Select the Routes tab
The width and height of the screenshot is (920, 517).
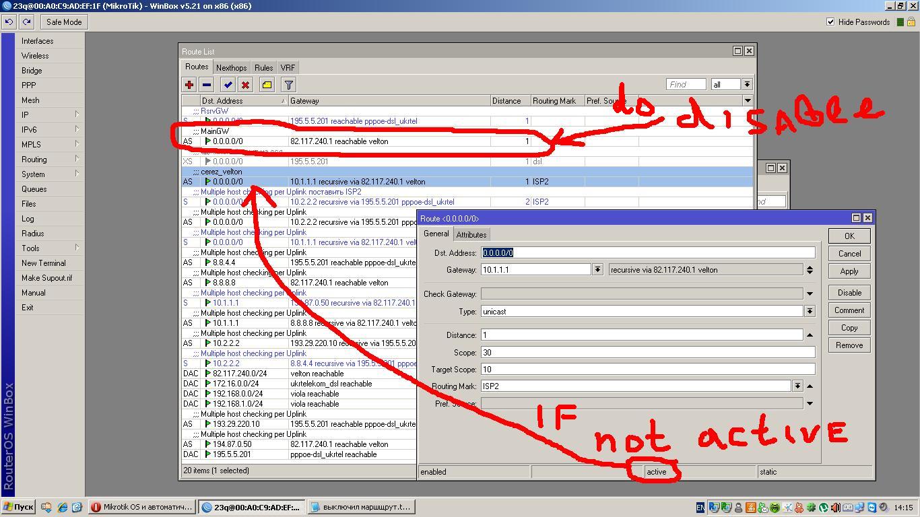[x=197, y=67]
